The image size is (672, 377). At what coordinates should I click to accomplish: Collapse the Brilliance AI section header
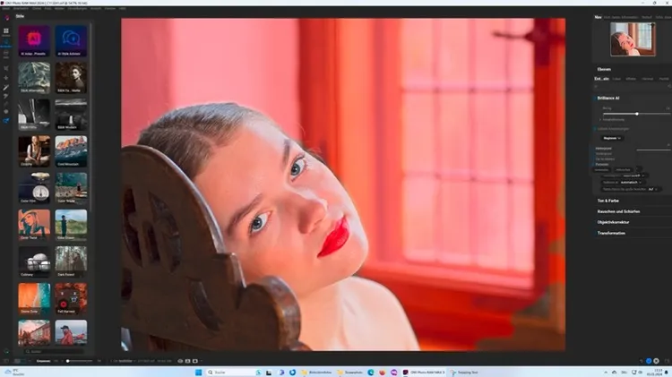tap(608, 99)
